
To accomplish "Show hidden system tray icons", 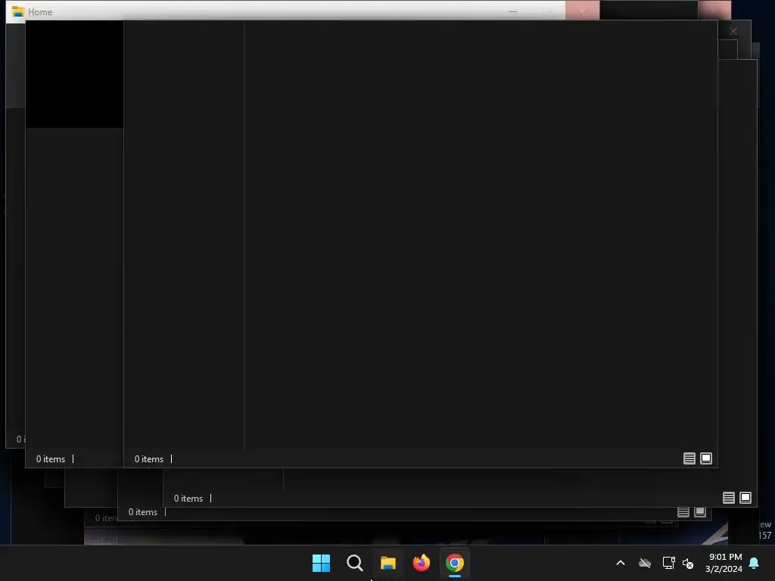I will pyautogui.click(x=621, y=563).
